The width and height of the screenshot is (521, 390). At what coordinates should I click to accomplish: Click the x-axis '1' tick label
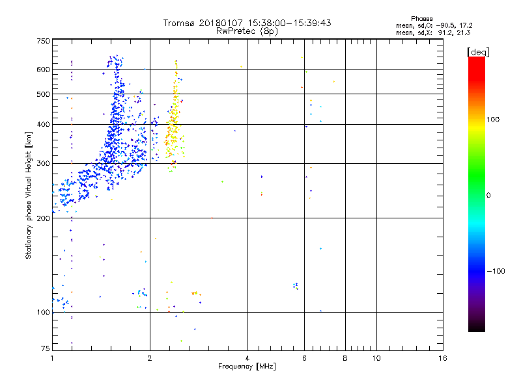pos(52,358)
